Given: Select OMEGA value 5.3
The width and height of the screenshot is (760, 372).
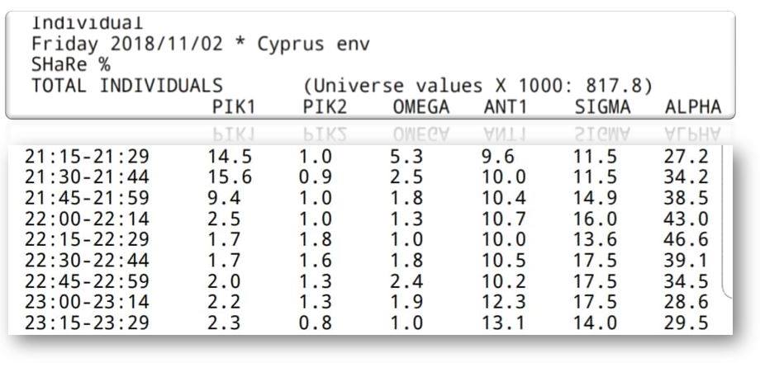Looking at the screenshot, I should (406, 157).
